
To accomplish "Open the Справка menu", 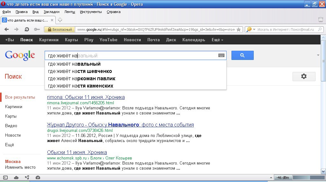I will point(114,12).
